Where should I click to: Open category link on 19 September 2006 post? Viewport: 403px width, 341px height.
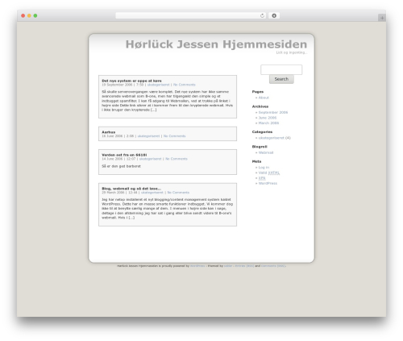coord(158,85)
